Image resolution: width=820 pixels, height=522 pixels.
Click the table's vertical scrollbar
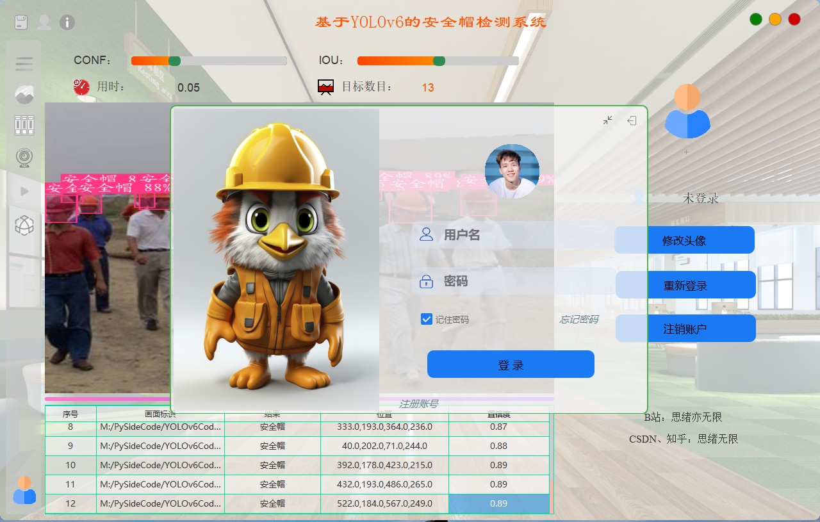coord(552,460)
